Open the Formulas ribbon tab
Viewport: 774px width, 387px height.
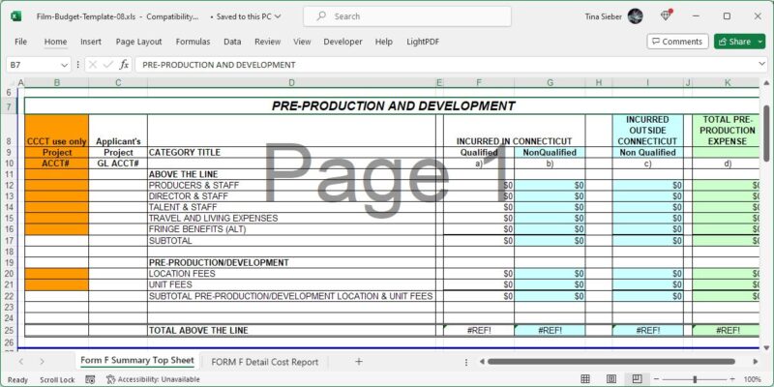[x=193, y=42]
